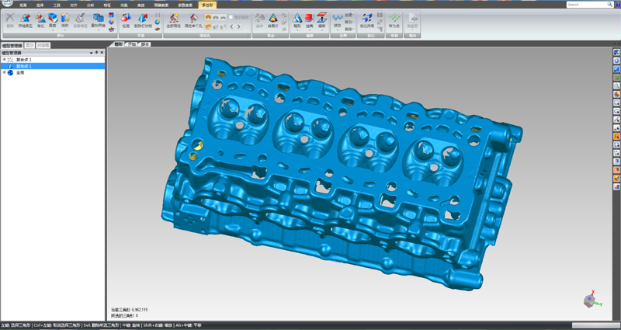This screenshot has width=621, height=330.
Task: Expand the 全局 tree node
Action: click(4, 72)
